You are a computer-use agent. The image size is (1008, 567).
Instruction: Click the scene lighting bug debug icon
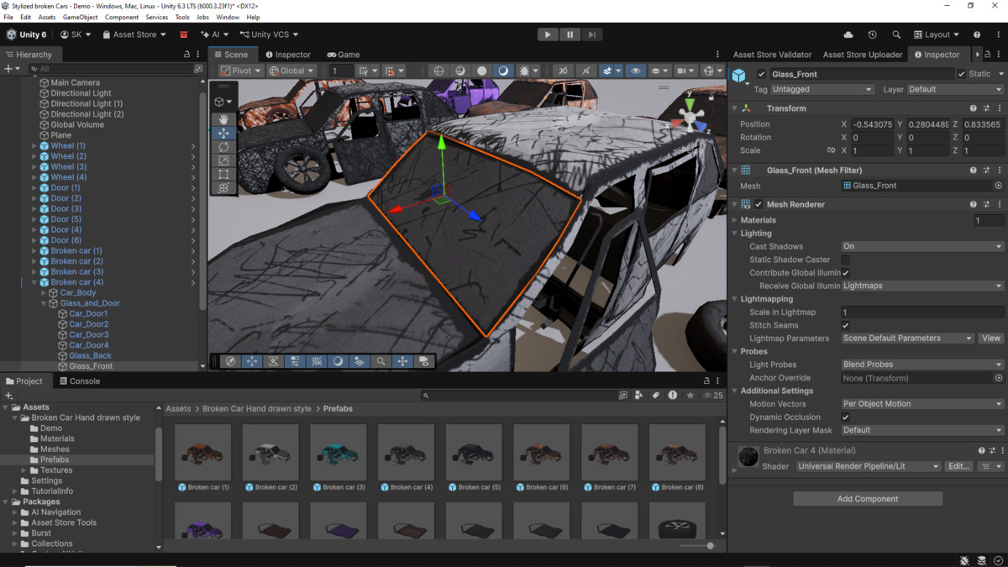coord(525,71)
